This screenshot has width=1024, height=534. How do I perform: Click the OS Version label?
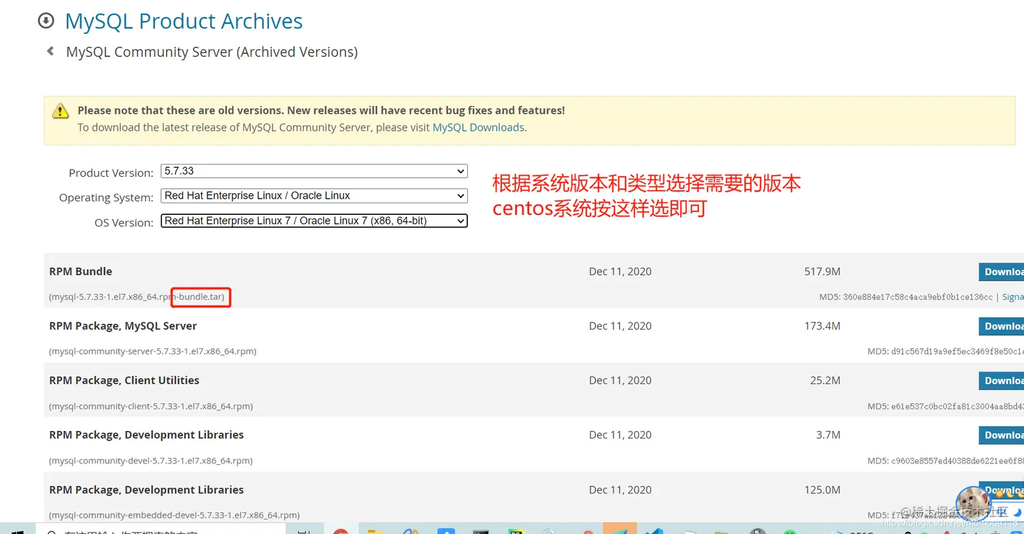coord(124,222)
